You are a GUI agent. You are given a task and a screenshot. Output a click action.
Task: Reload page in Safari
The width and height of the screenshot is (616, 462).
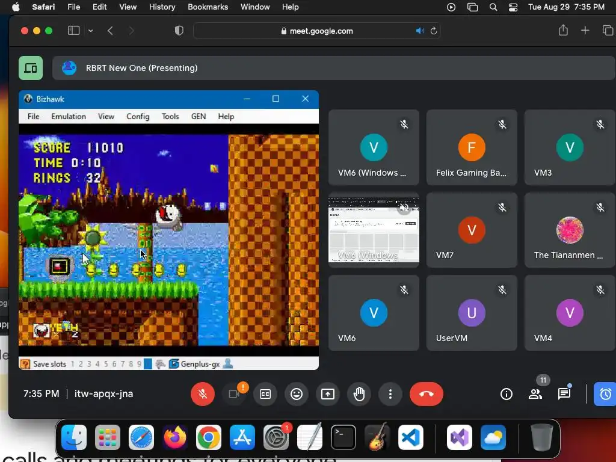pyautogui.click(x=434, y=31)
